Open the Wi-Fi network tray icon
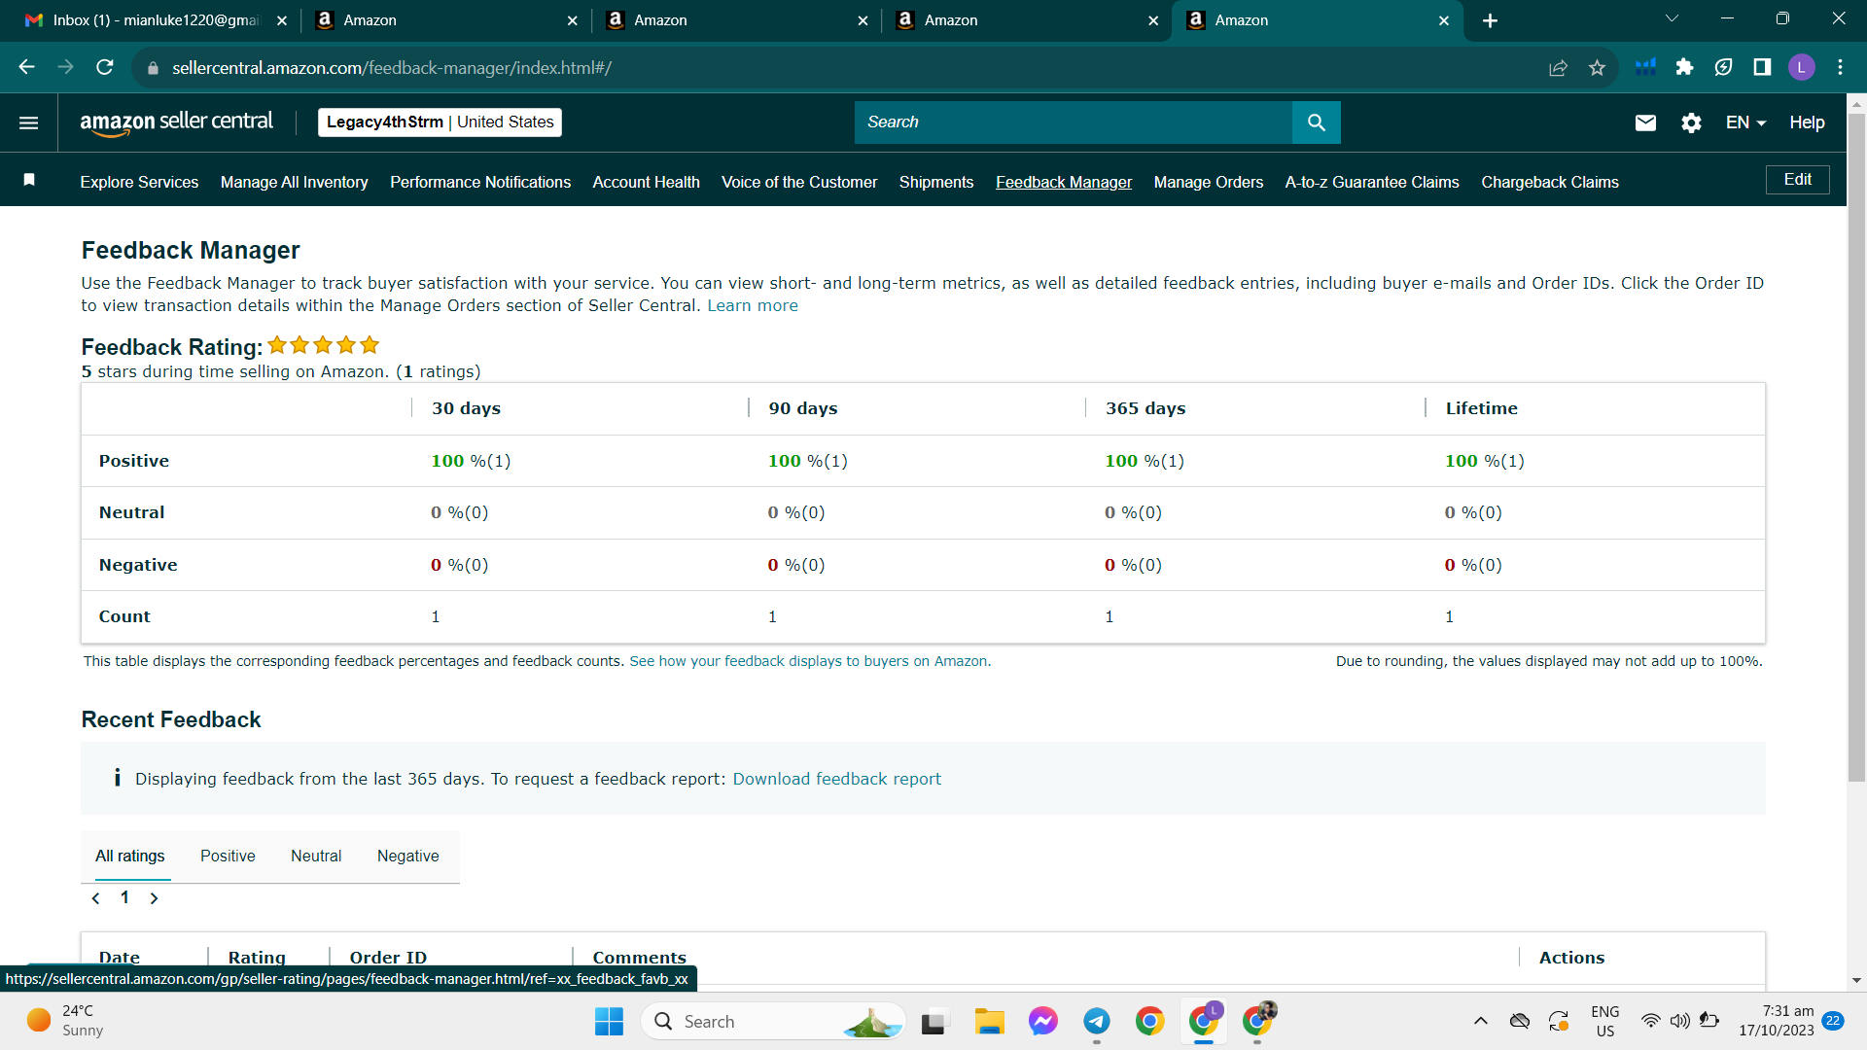The height and width of the screenshot is (1050, 1867). 1650,1021
